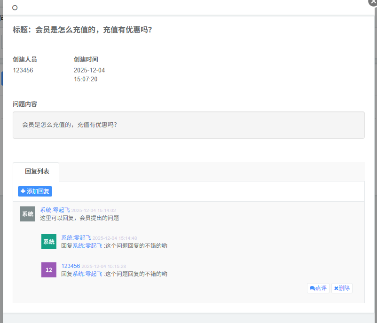
Task: Click the circle icon at dialog top-left
Action: click(x=14, y=8)
